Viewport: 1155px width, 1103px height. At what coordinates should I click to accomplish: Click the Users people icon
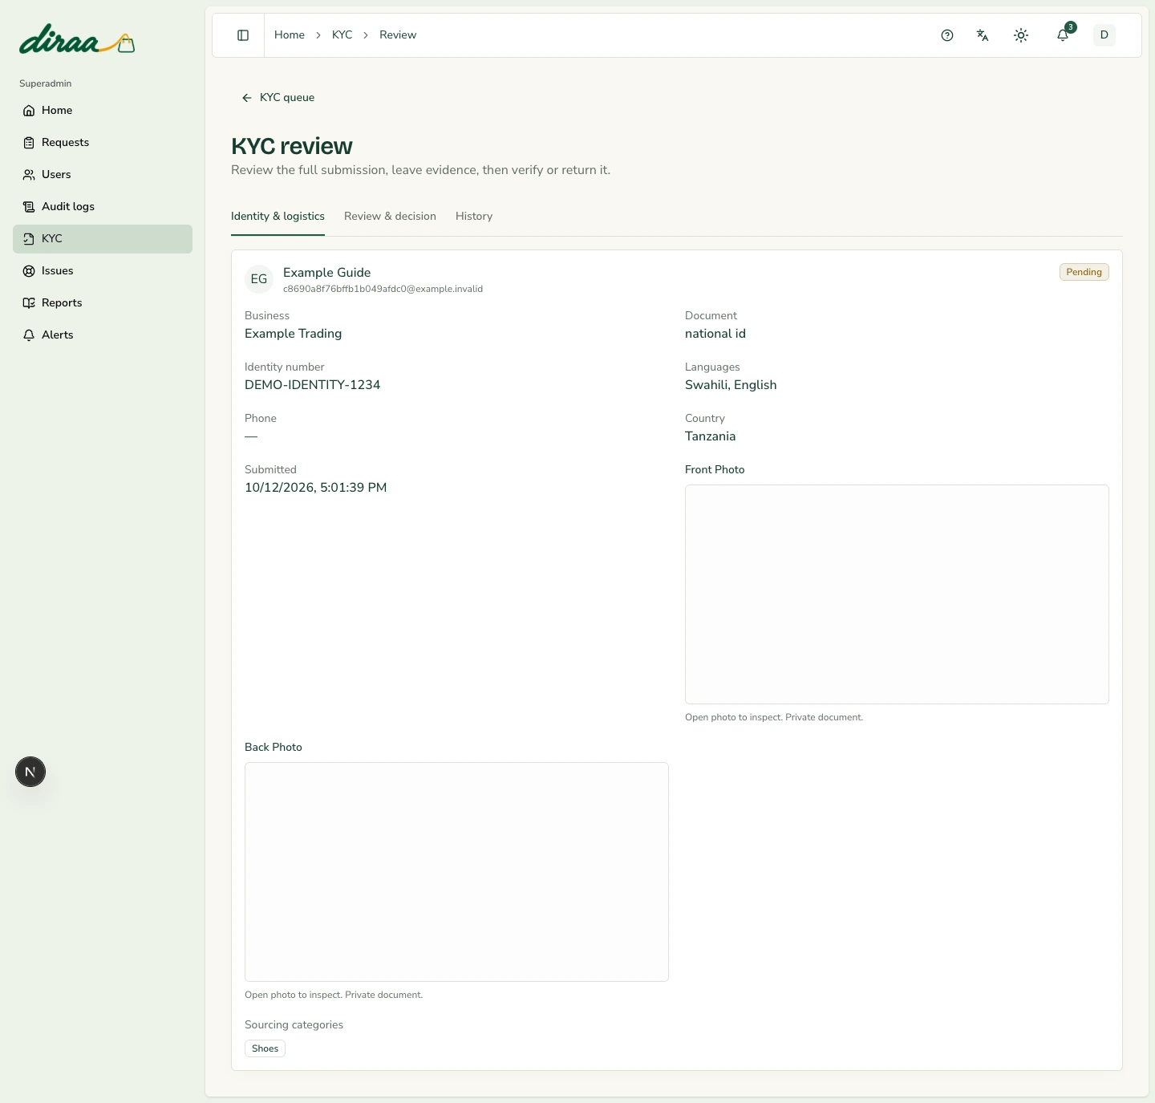click(29, 175)
